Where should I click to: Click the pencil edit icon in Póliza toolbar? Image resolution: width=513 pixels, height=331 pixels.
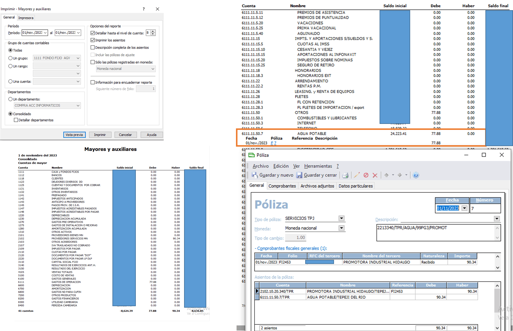pyautogui.click(x=356, y=175)
